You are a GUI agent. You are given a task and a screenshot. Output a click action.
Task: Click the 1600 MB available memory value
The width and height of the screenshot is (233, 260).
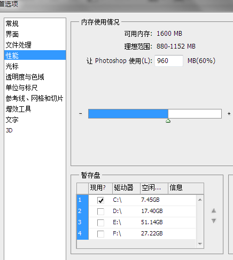169,34
